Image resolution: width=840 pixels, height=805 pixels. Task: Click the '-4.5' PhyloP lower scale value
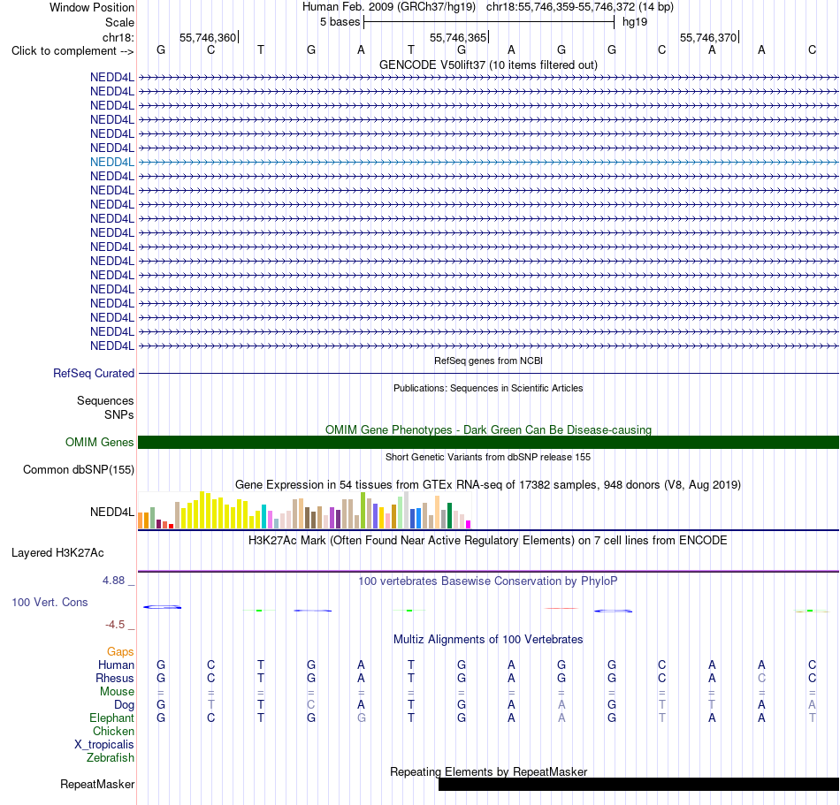(115, 625)
